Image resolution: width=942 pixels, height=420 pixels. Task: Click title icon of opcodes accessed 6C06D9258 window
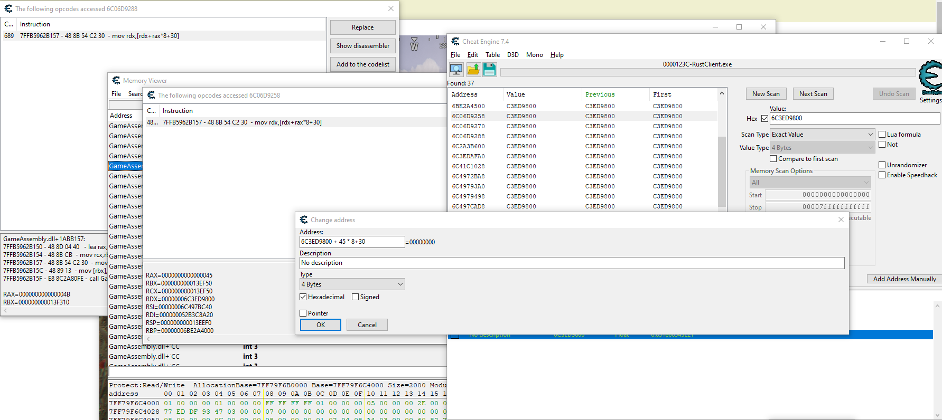pos(151,95)
